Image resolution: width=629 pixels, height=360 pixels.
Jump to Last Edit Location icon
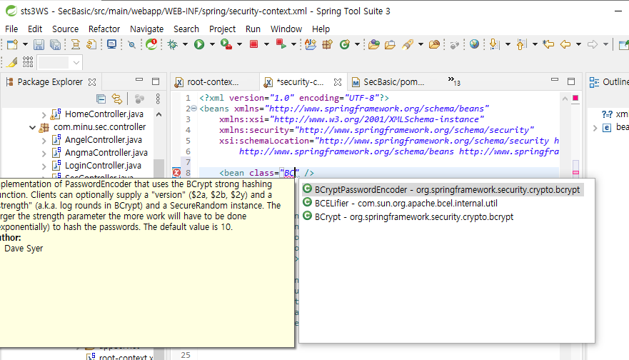pyautogui.click(x=548, y=44)
